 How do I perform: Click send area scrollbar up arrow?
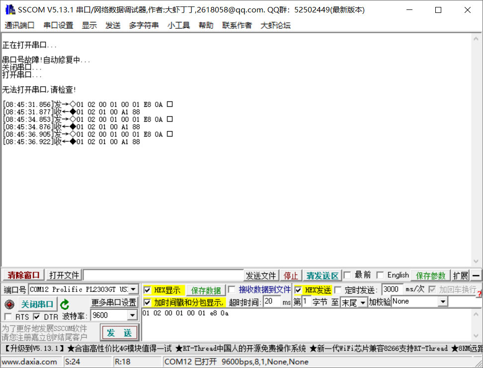pyautogui.click(x=476, y=314)
